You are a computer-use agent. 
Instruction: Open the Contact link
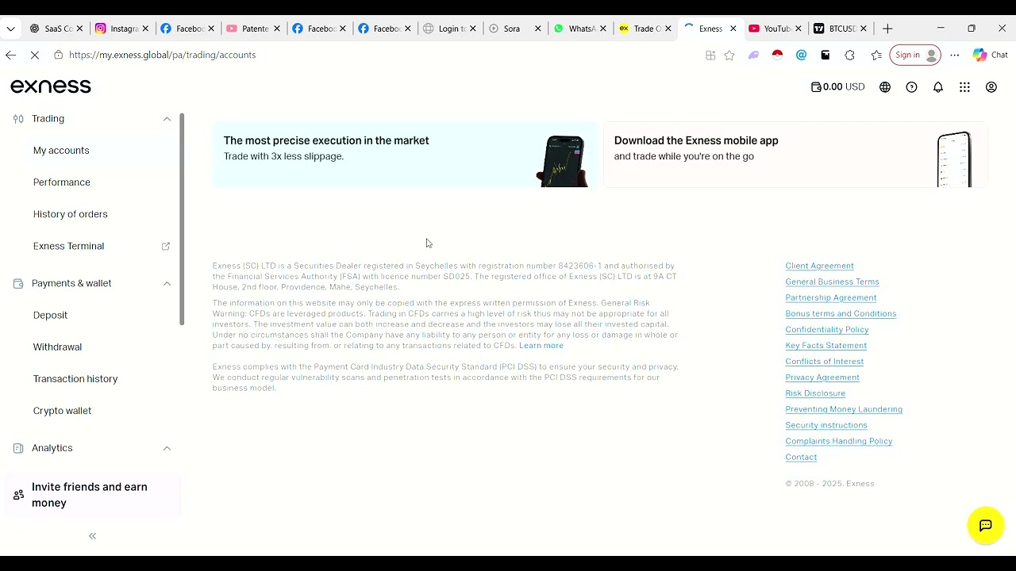coord(801,457)
